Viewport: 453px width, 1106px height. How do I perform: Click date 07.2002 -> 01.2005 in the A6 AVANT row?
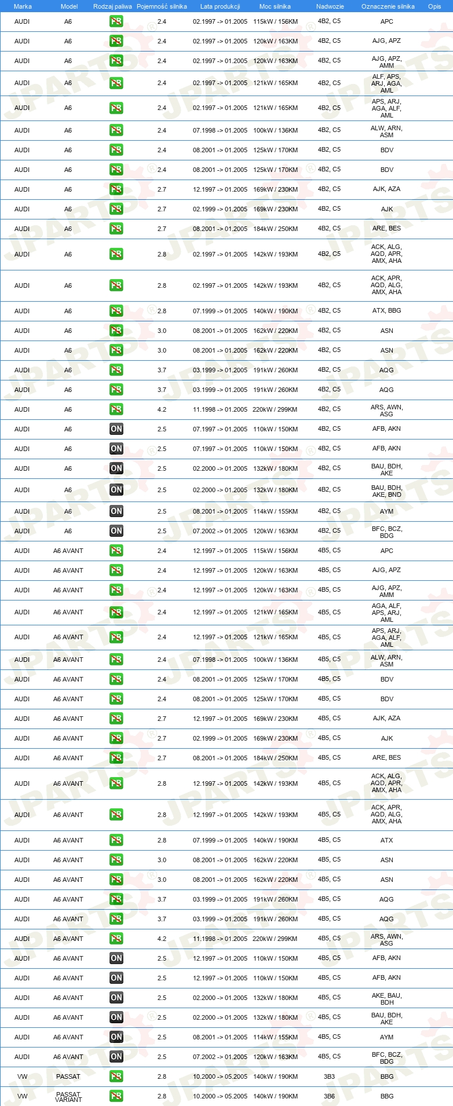(x=220, y=1057)
